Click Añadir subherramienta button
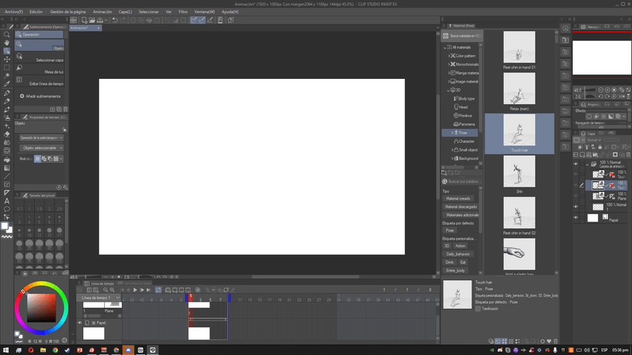 pyautogui.click(x=40, y=96)
